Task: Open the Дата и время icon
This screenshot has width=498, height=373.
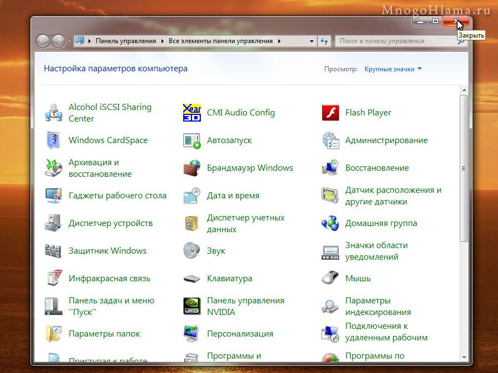Action: tap(191, 196)
